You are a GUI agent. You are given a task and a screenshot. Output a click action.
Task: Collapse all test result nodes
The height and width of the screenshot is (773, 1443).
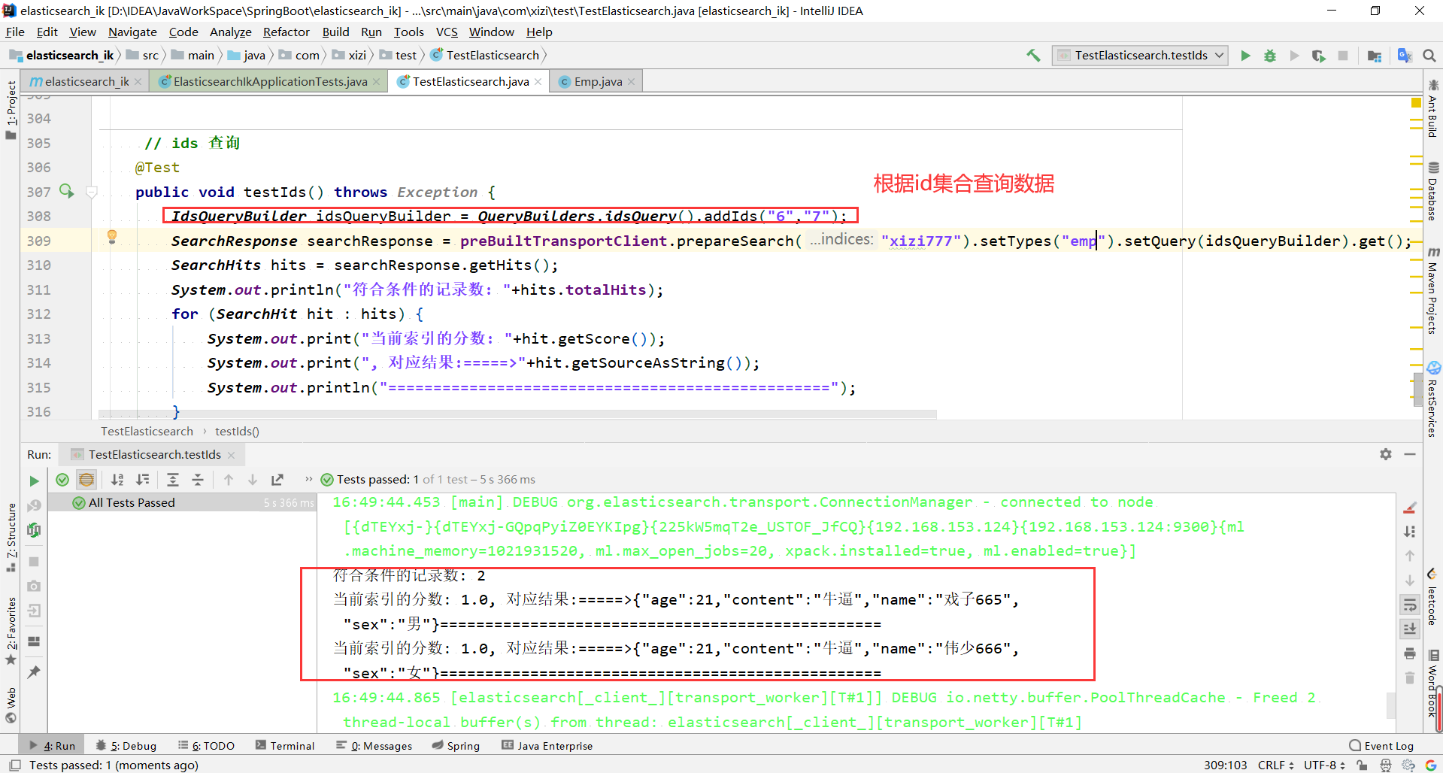197,480
